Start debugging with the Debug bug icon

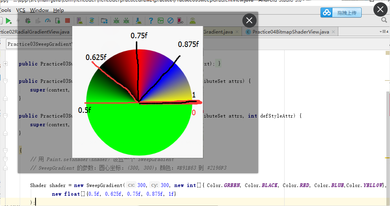tap(28, 21)
